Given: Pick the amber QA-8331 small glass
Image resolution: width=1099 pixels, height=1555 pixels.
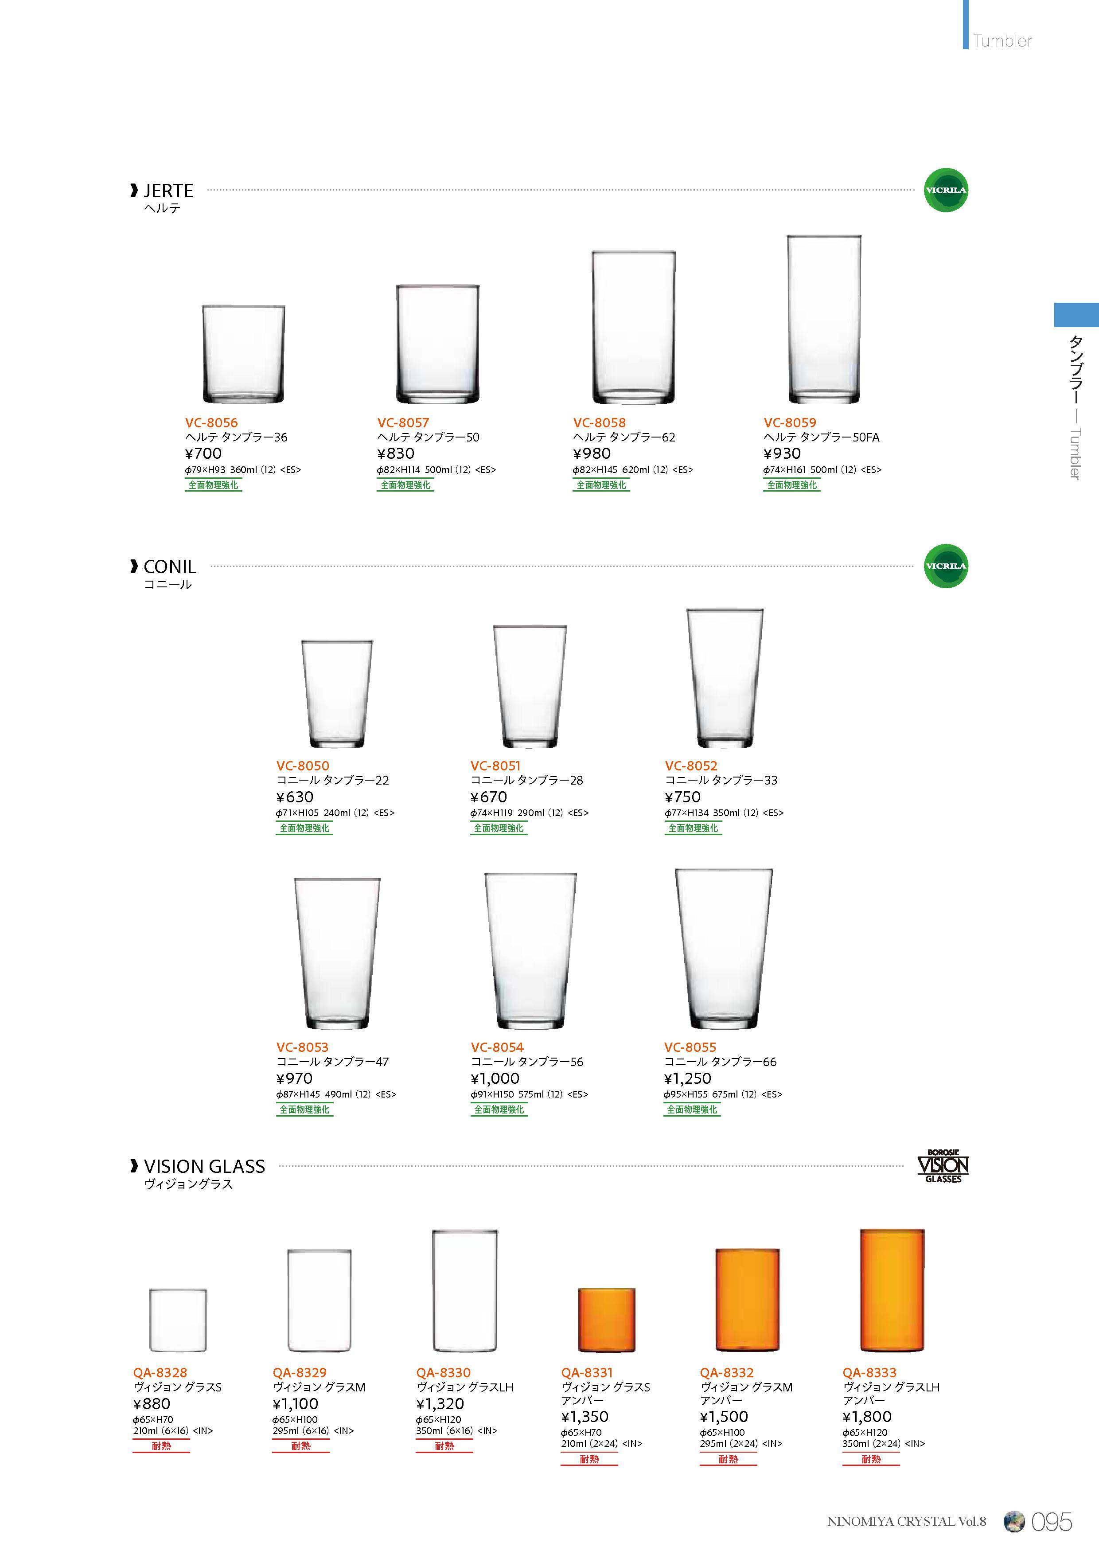Looking at the screenshot, I should point(607,1319).
